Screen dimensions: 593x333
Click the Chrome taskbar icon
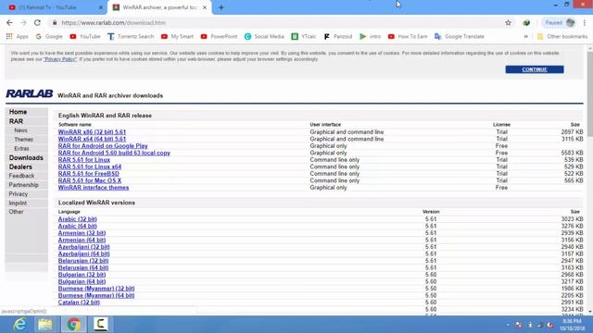pos(74,325)
